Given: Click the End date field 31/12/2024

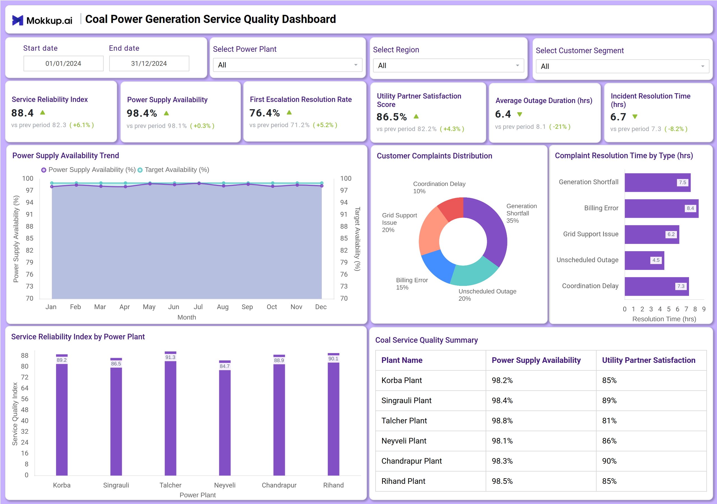Looking at the screenshot, I should pos(149,63).
